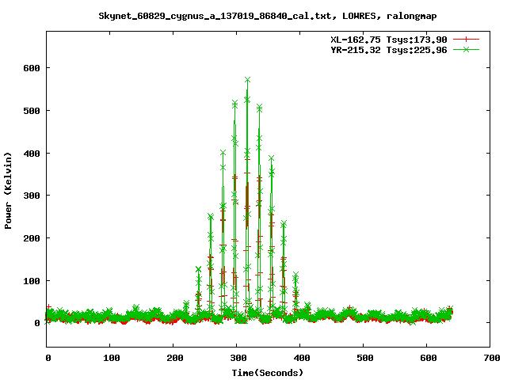The image size is (507, 380).
Task: Click the red legend line sample for XL
Action: (466, 40)
